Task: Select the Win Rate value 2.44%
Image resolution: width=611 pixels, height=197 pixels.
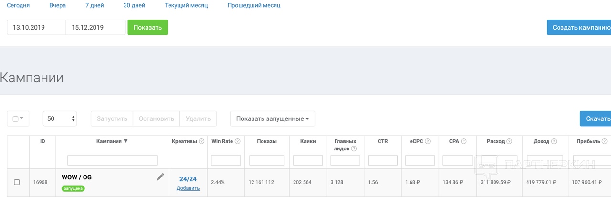Action: tap(218, 182)
